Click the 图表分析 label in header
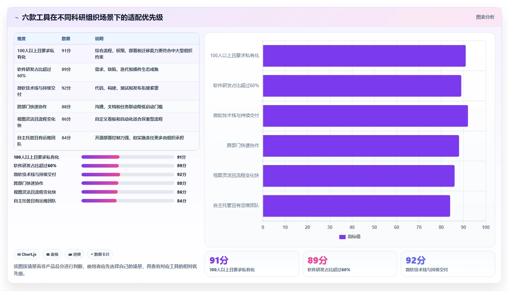Screen dimensions: 509x291 pos(485,17)
